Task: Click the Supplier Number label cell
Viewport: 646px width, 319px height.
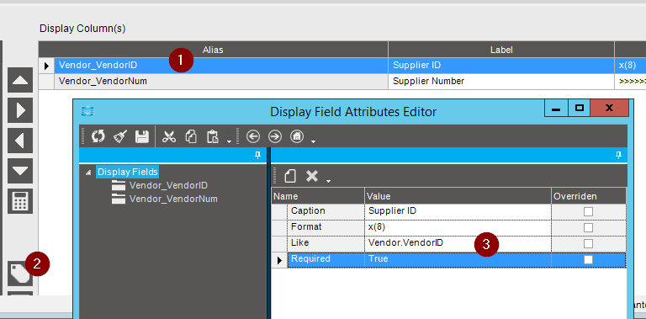Action: pos(501,82)
